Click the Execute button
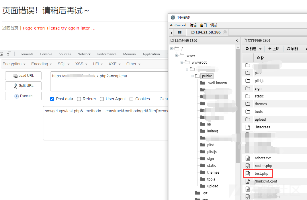The image size is (307, 200). coord(23,96)
